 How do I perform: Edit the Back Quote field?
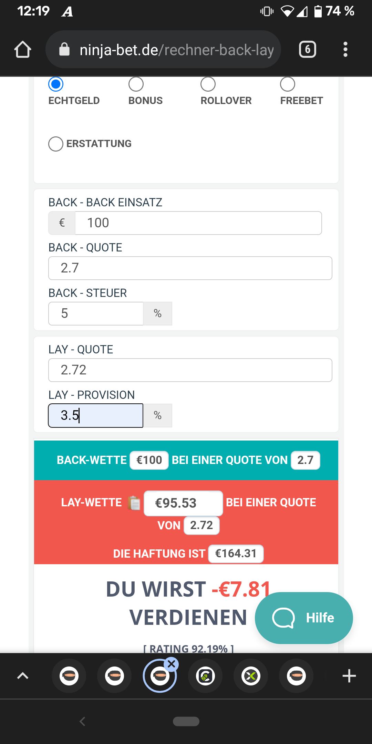click(190, 268)
